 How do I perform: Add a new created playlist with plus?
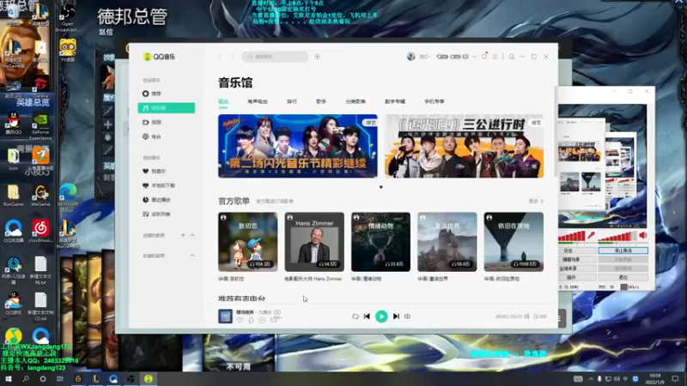click(183, 235)
